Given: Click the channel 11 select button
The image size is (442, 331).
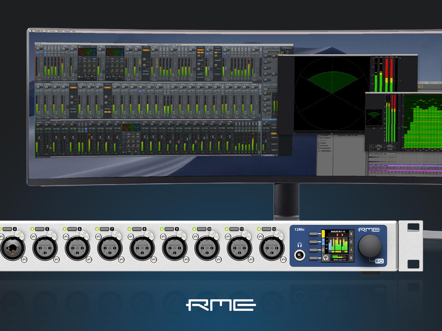Looking at the screenshot, I should (234, 229).
